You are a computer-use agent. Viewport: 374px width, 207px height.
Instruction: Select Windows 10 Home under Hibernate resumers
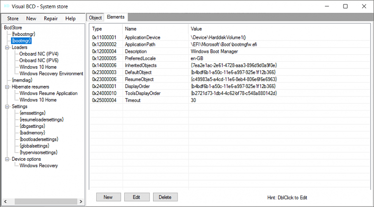point(38,100)
